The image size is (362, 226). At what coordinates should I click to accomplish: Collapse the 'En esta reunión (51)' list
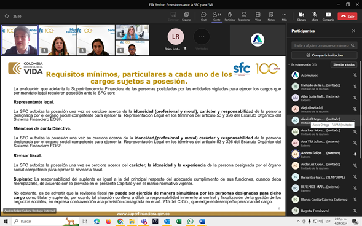289,65
